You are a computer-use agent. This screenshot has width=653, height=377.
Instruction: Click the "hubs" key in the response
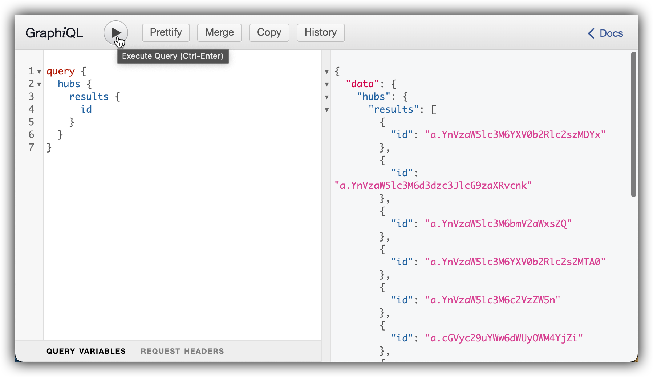pyautogui.click(x=374, y=97)
